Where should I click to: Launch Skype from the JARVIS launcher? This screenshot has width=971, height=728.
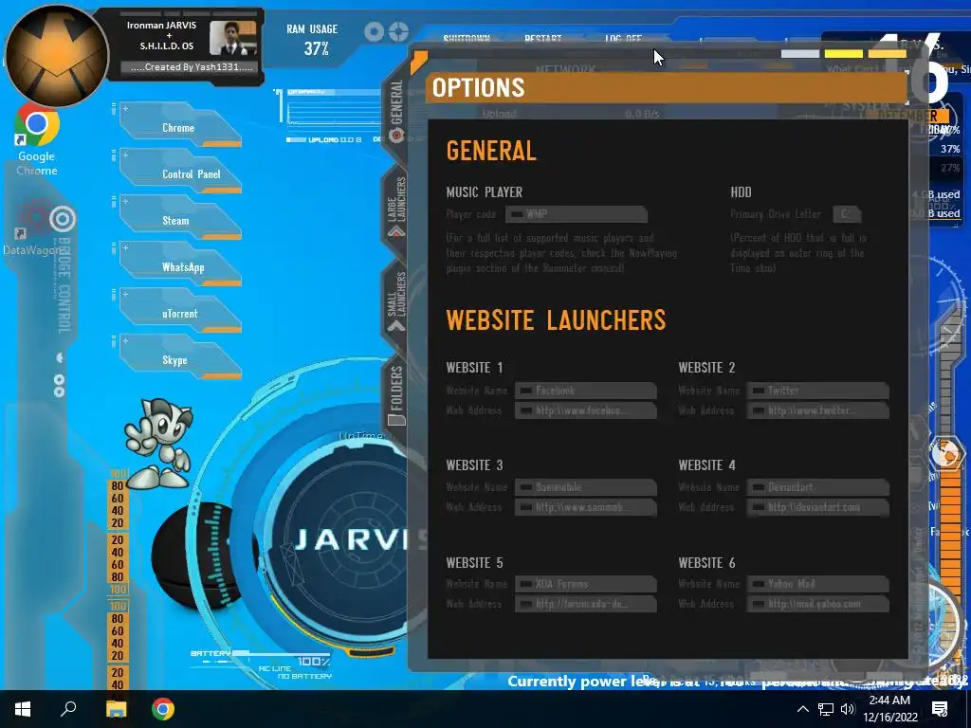[180, 356]
